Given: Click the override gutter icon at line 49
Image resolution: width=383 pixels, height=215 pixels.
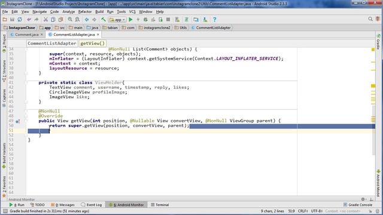Looking at the screenshot, I should [x=17, y=121].
